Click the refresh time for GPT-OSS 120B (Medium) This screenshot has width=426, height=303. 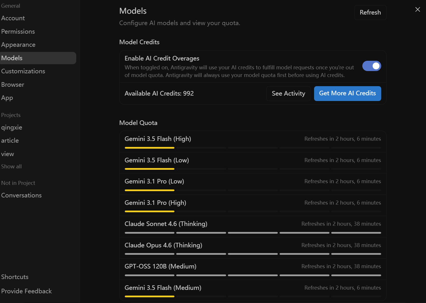(341, 266)
